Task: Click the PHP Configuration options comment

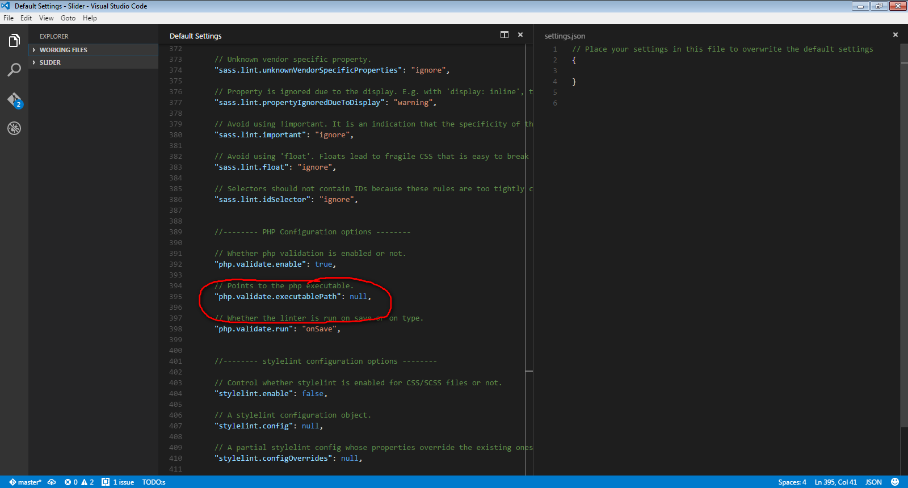Action: coord(313,232)
